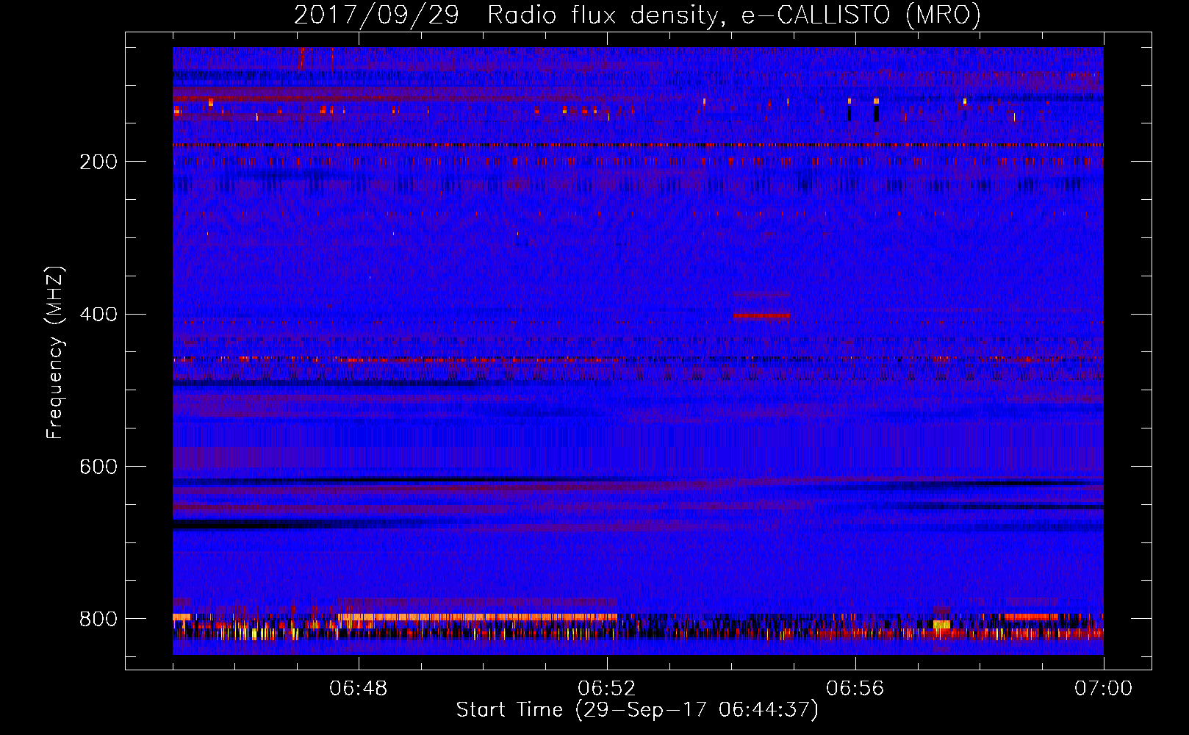1189x735 pixels.
Task: Click the 200 frequency tick label
Action: 98,162
